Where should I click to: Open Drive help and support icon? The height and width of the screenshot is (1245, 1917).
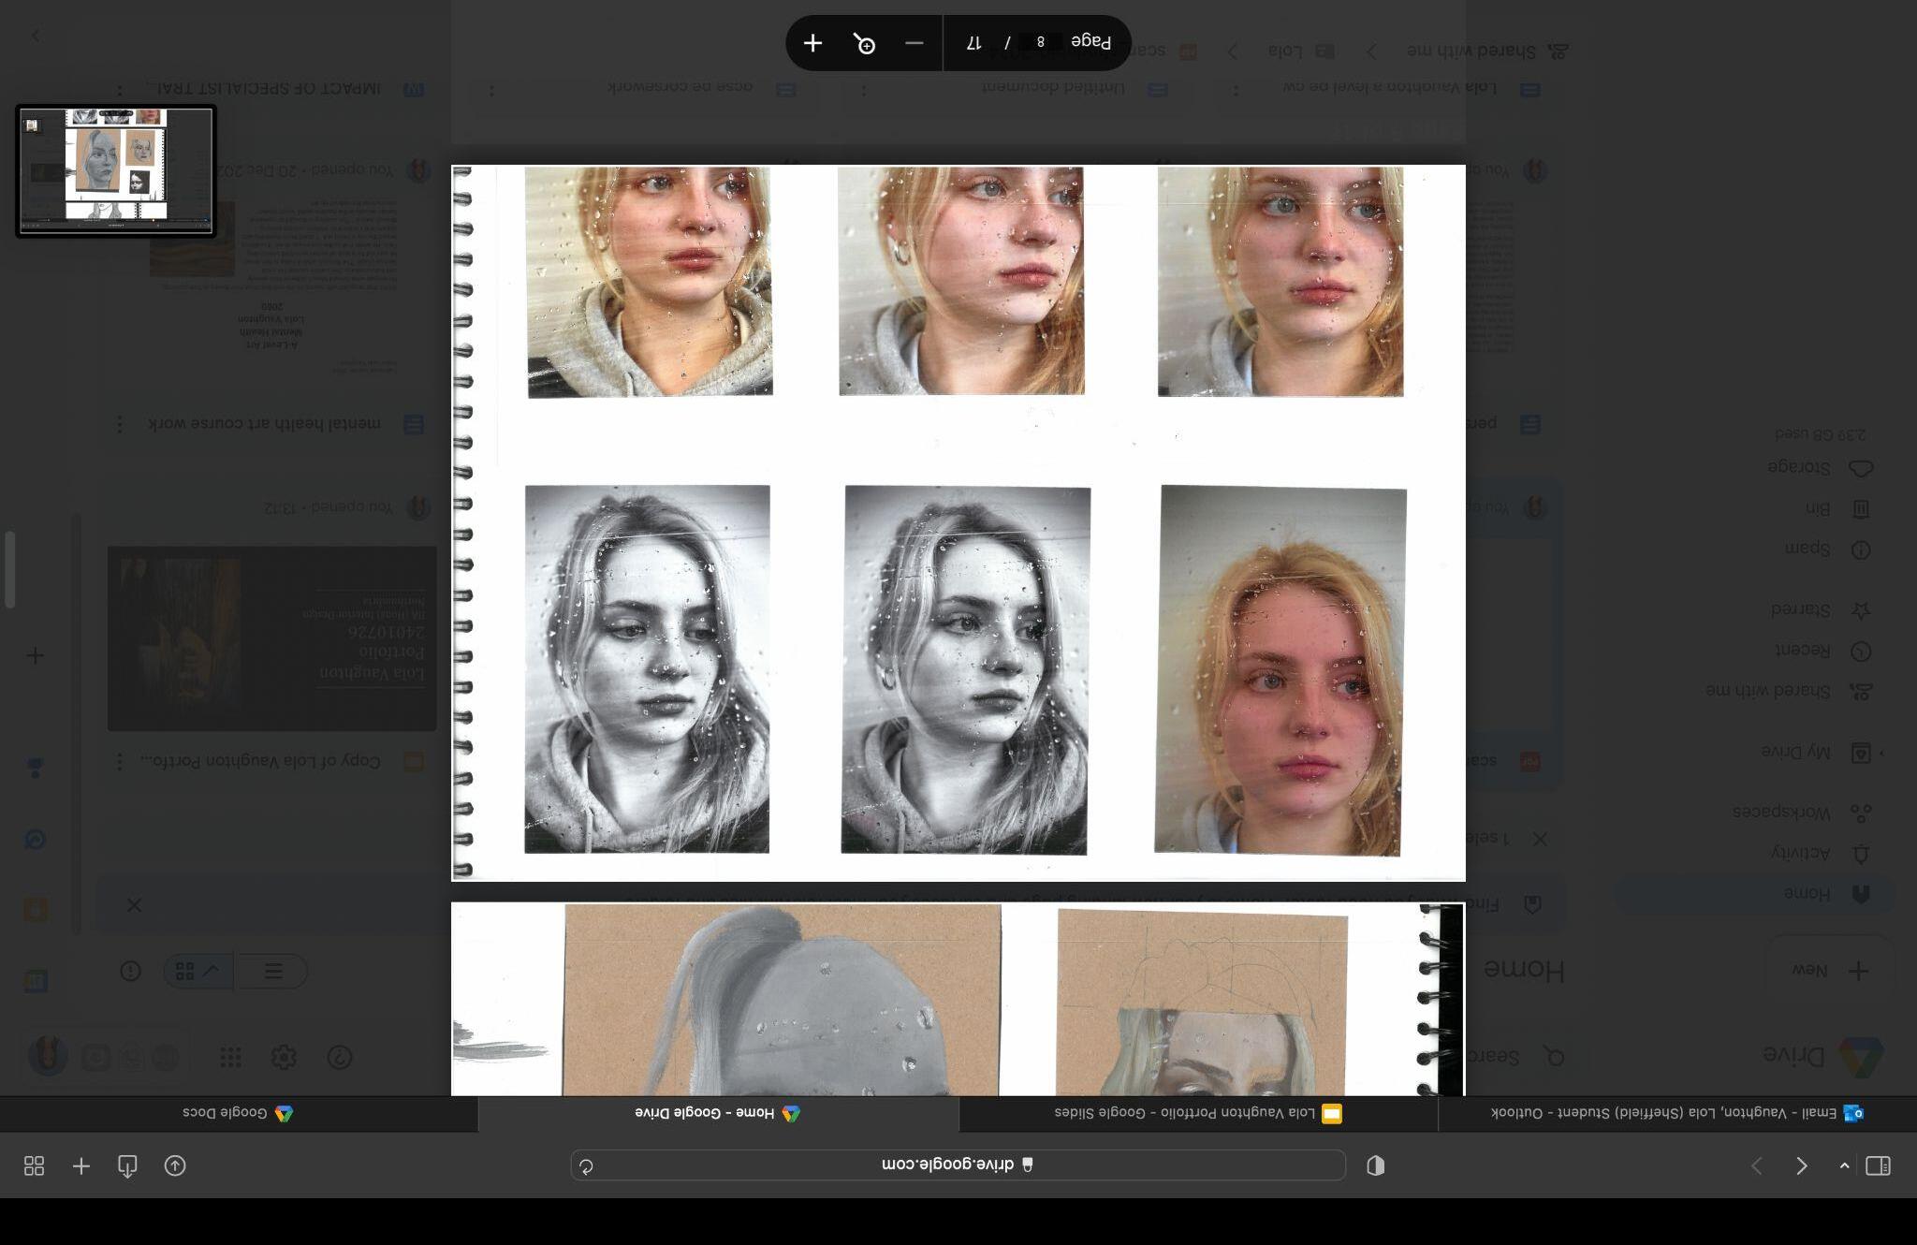pos(340,1057)
